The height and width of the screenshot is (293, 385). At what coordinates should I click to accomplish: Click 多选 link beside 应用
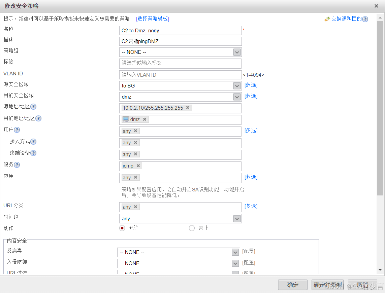coord(251,177)
